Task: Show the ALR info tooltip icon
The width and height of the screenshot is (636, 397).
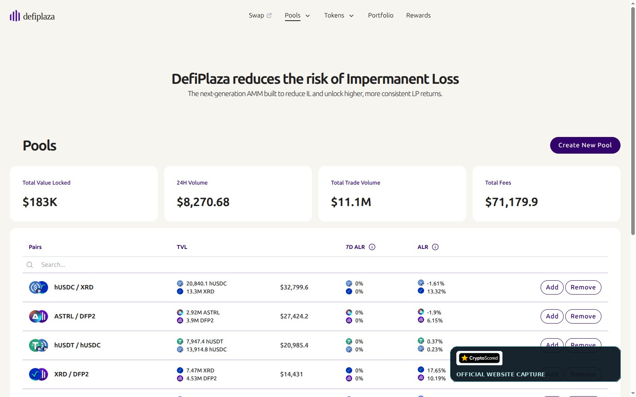Action: (435, 247)
